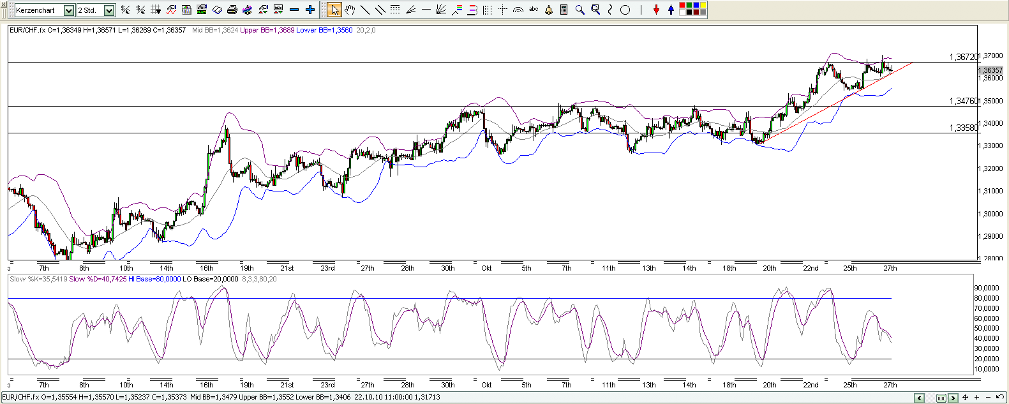Pick the ellipse drawing tool

point(625,10)
